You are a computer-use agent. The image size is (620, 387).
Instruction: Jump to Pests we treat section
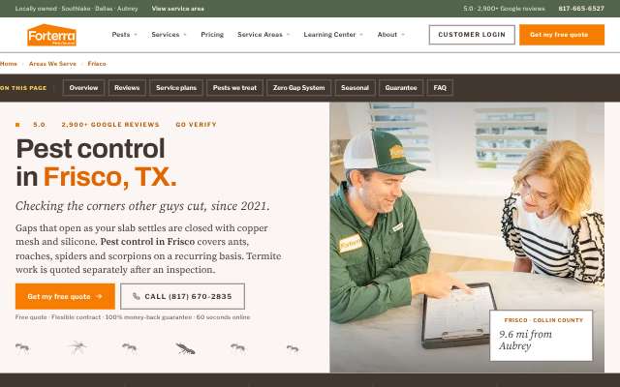click(x=234, y=88)
